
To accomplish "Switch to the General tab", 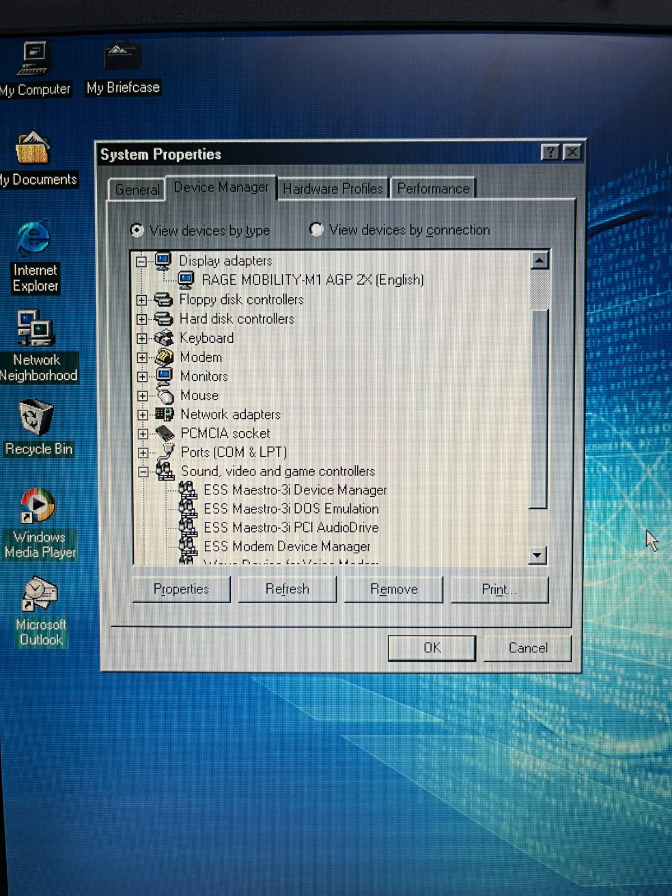I will pos(137,189).
